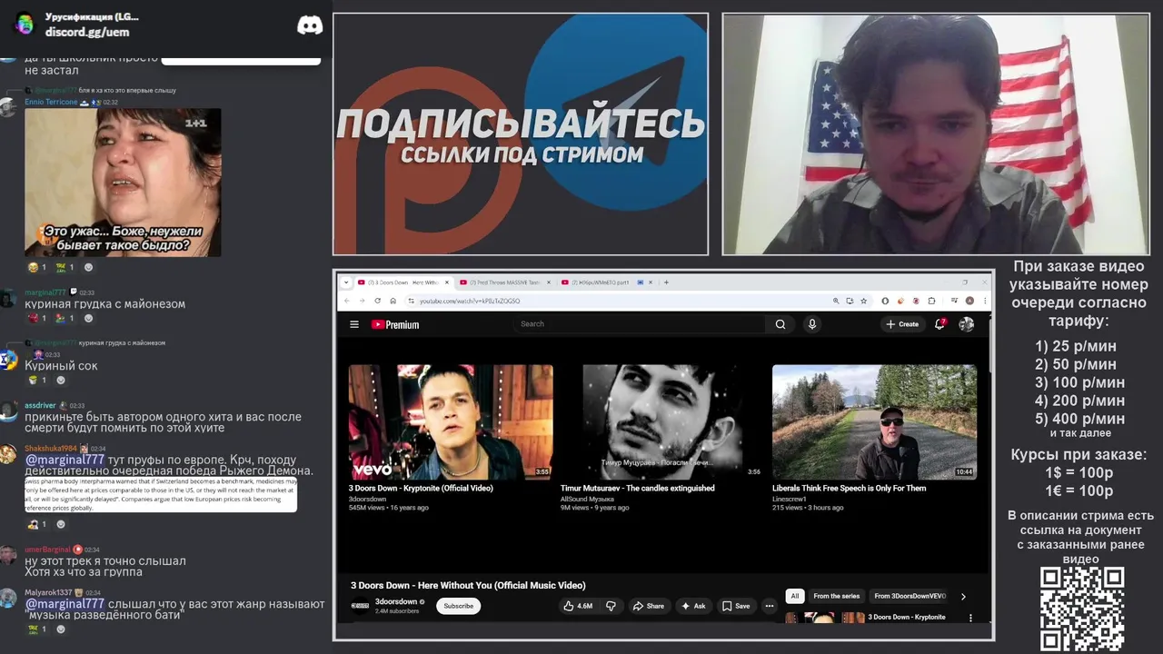The image size is (1163, 654).
Task: Select the All filter chip
Action: point(795,596)
